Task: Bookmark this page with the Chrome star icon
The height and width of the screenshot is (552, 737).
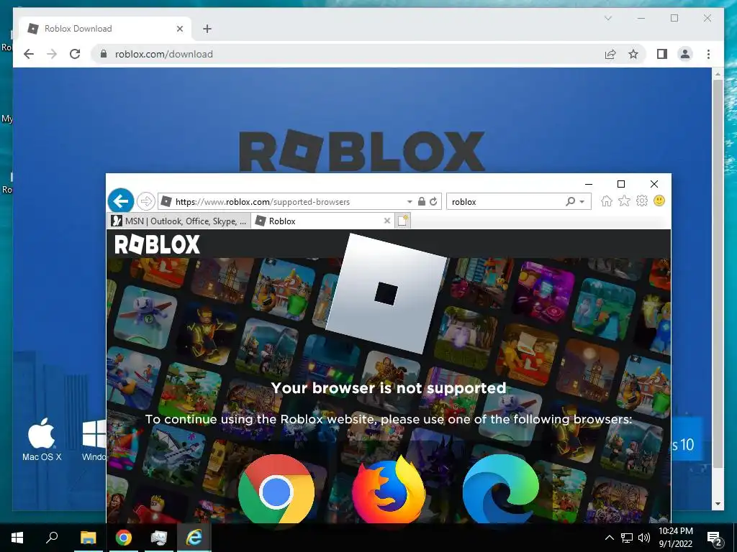Action: [x=633, y=54]
